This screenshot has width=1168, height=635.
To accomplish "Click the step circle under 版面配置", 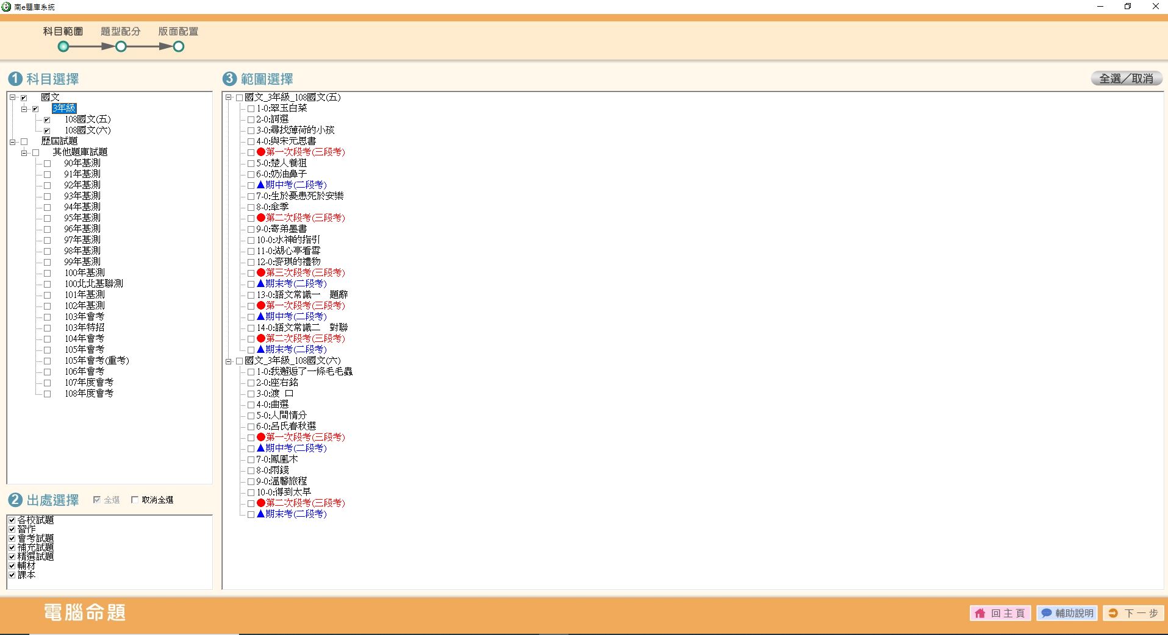I will pyautogui.click(x=178, y=47).
